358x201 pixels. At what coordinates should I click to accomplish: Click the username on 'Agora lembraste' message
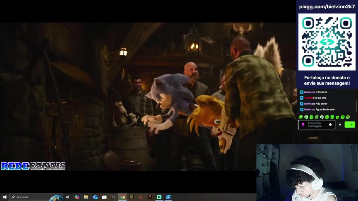pyautogui.click(x=309, y=109)
